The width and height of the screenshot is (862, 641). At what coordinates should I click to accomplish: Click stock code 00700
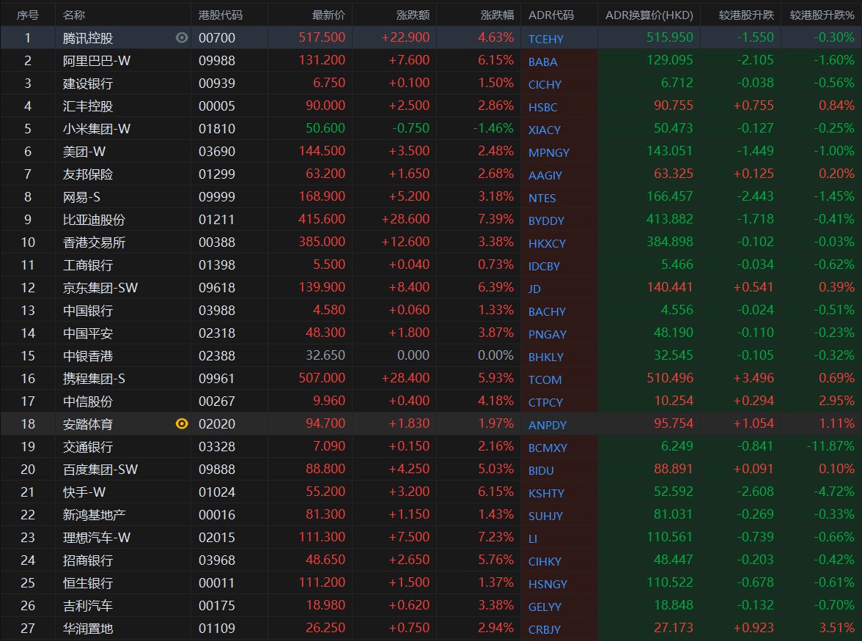coord(217,38)
